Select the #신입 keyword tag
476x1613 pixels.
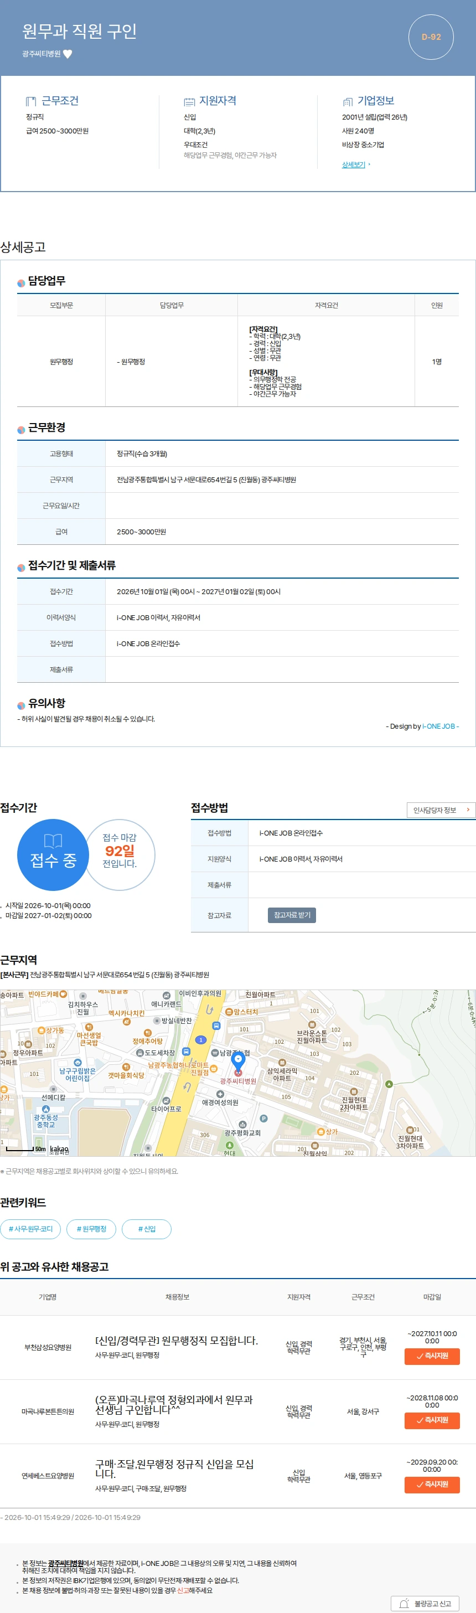click(x=146, y=1229)
